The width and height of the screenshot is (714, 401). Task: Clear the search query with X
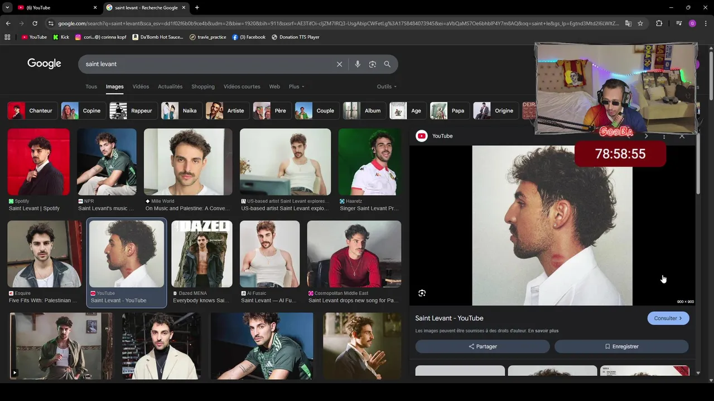(339, 64)
